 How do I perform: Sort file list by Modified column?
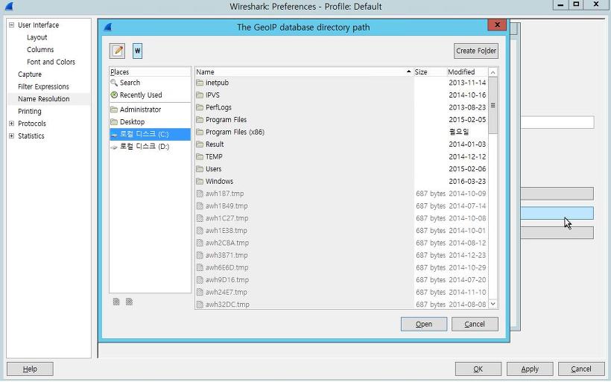click(x=467, y=72)
